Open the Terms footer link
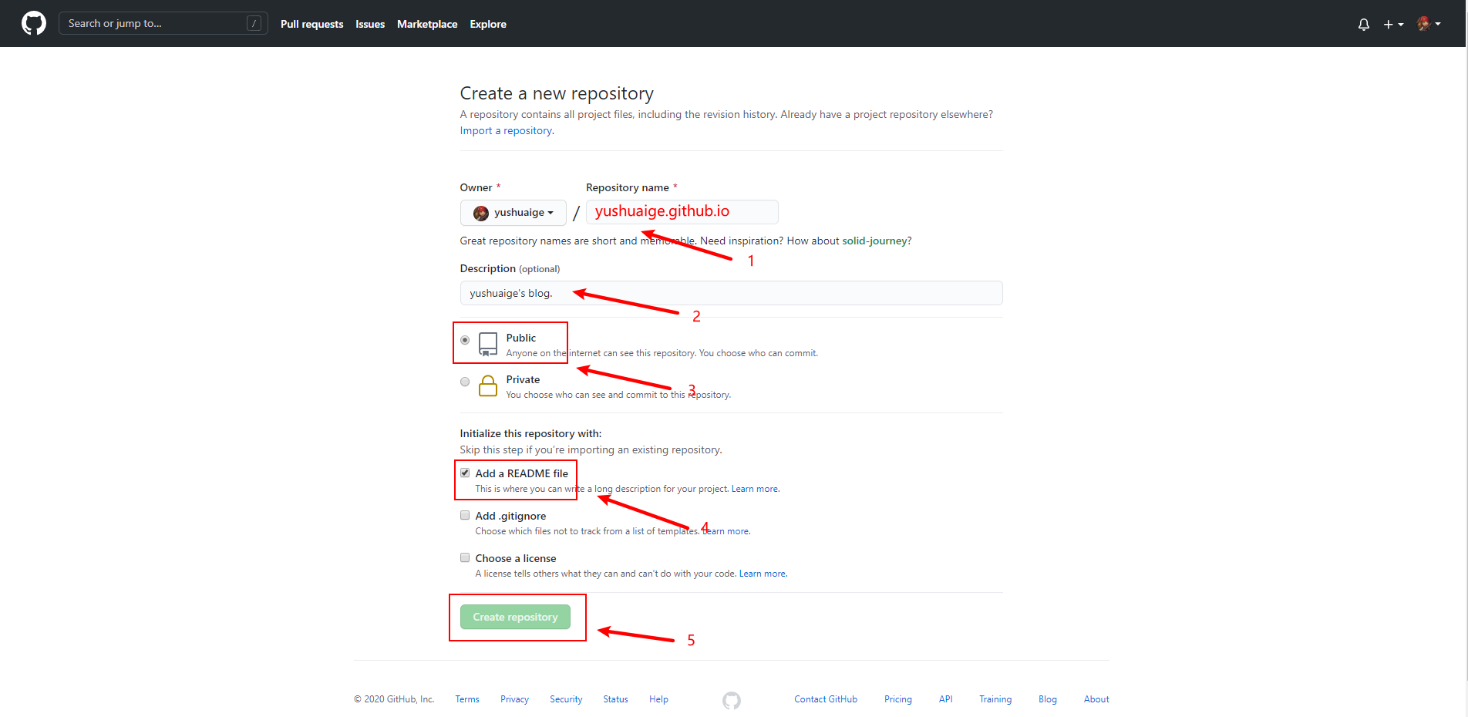Screen dimensions: 1468x717 pos(467,699)
